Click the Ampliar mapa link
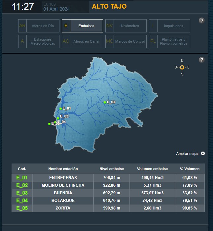 (x=187, y=154)
